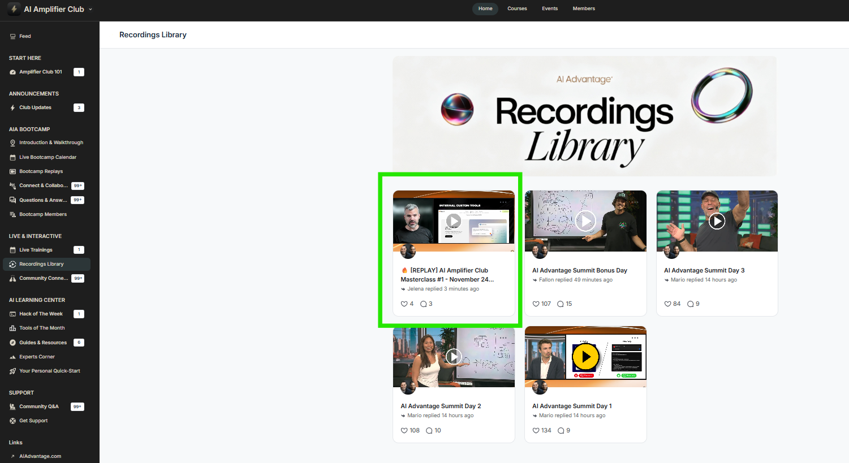Click the Questions & Answers icon

[12, 200]
